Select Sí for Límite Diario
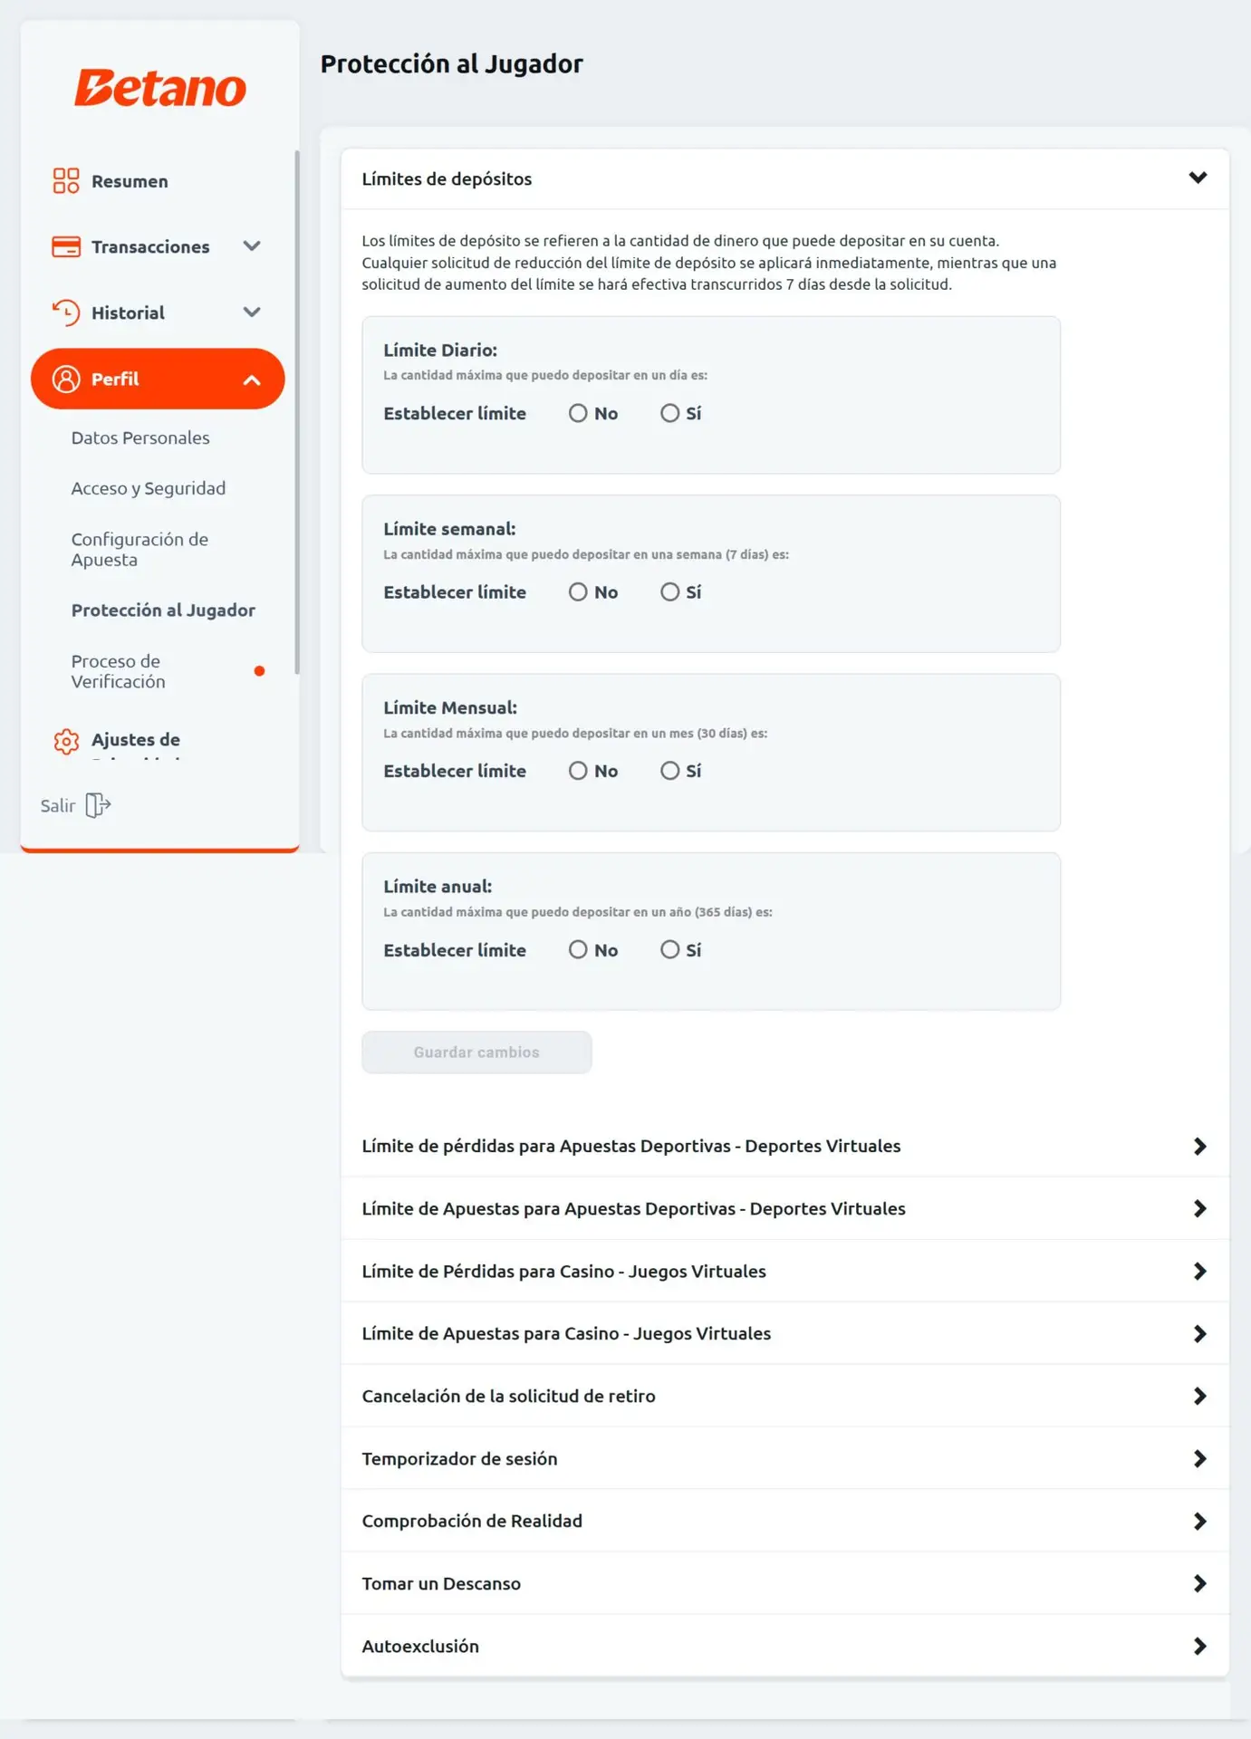Screen dimensions: 1251x1739 click(669, 413)
